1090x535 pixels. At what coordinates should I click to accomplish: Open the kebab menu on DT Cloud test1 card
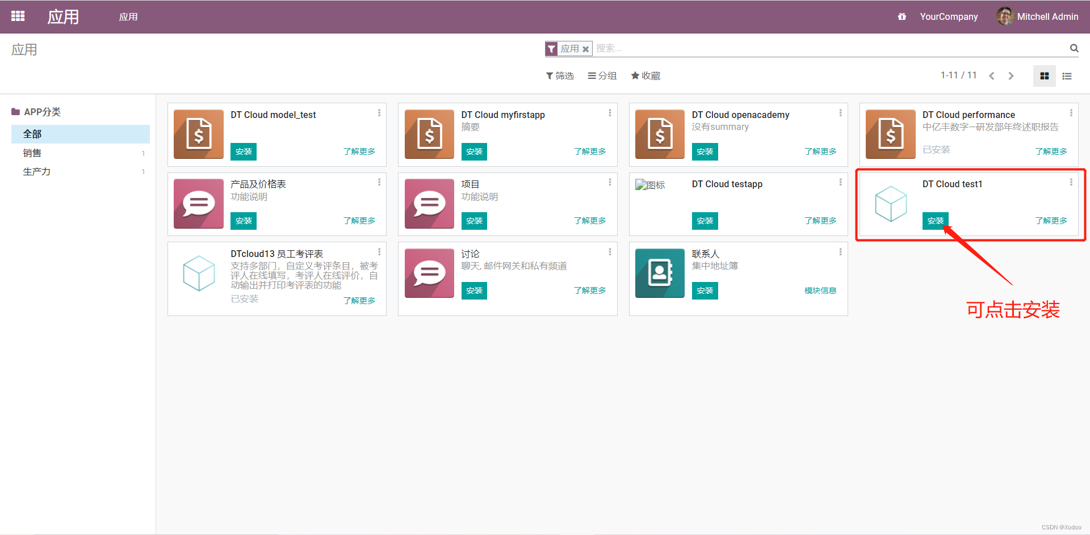pyautogui.click(x=1072, y=183)
